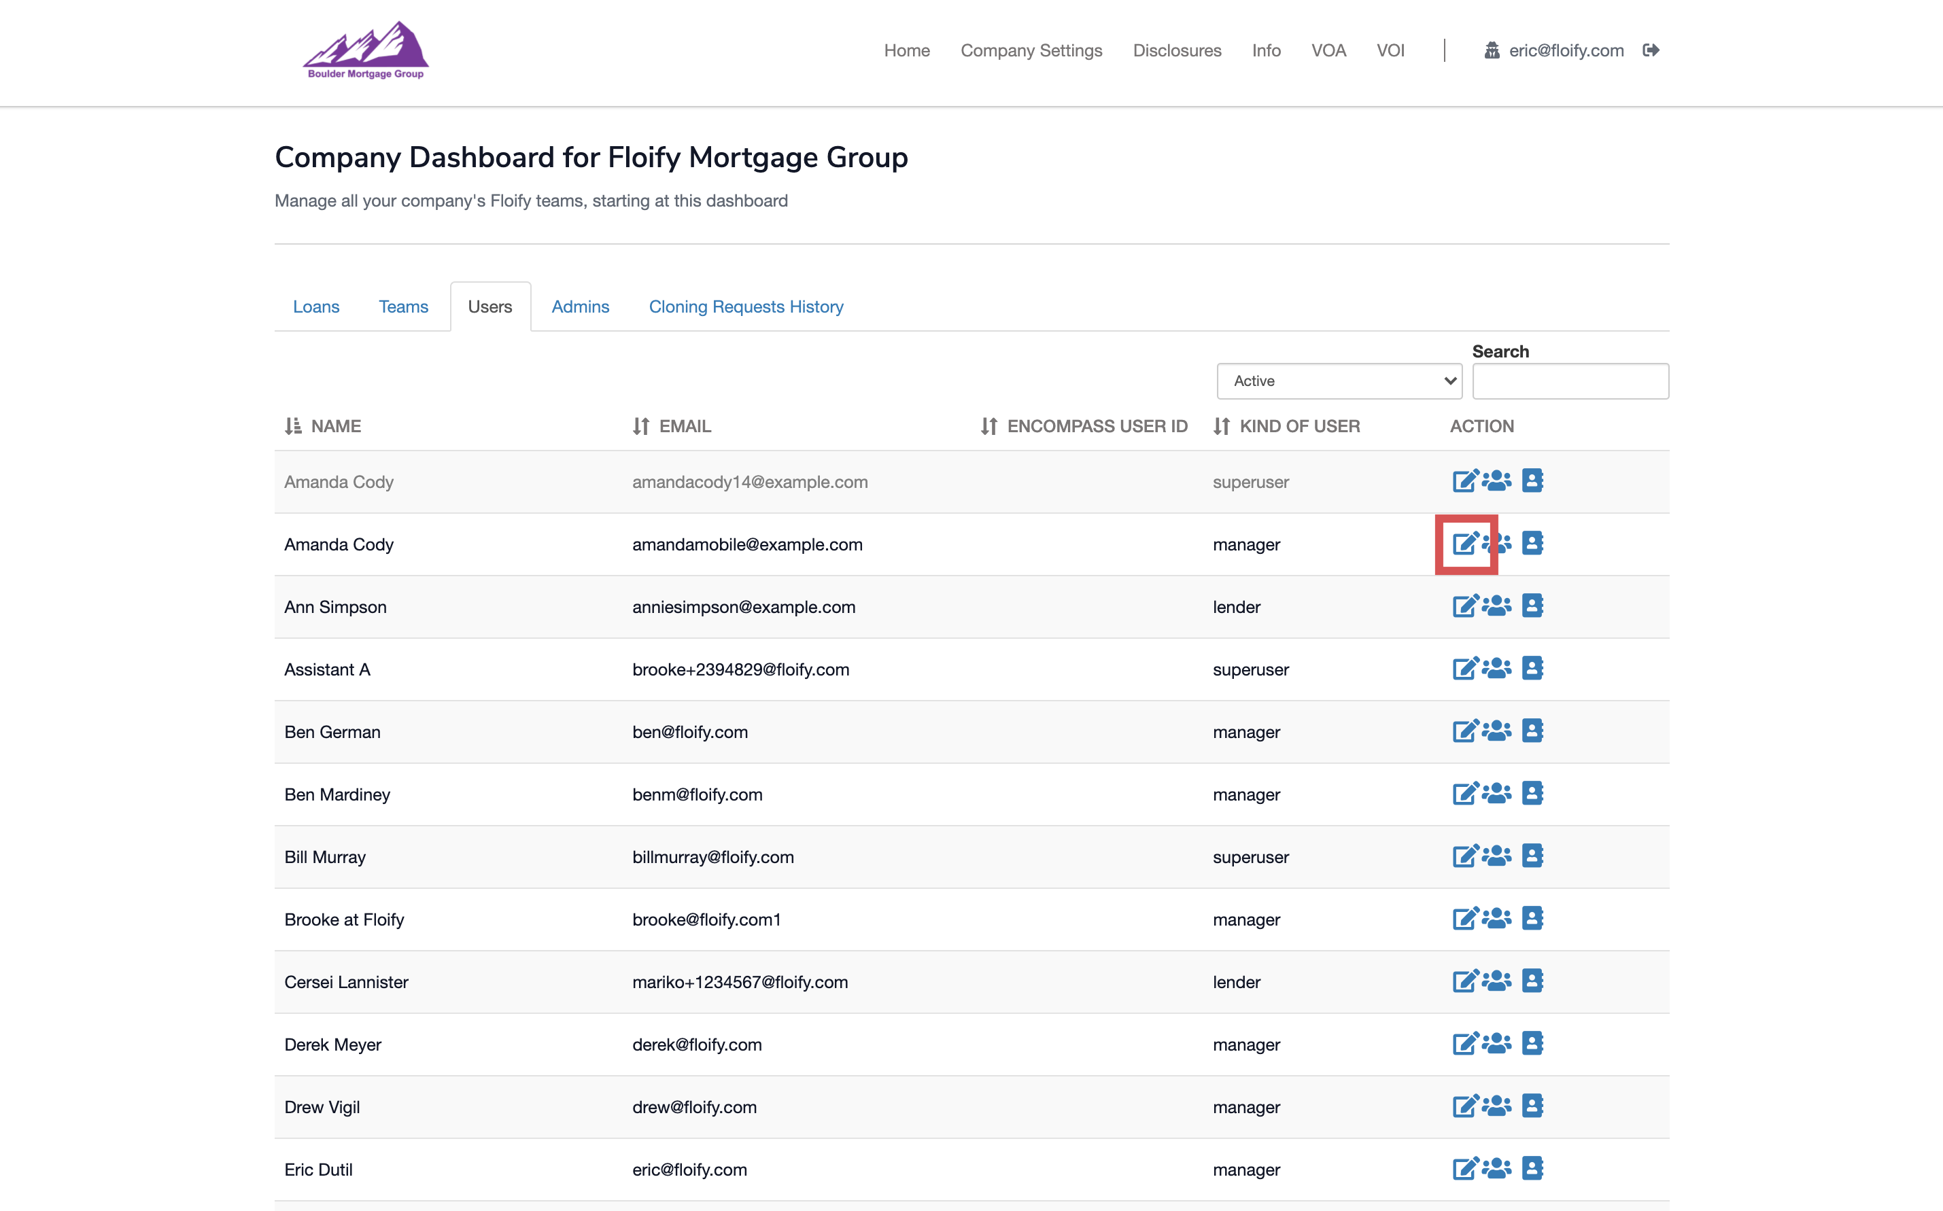
Task: Open contact card icon for amandacody14@example.com
Action: click(x=1532, y=480)
